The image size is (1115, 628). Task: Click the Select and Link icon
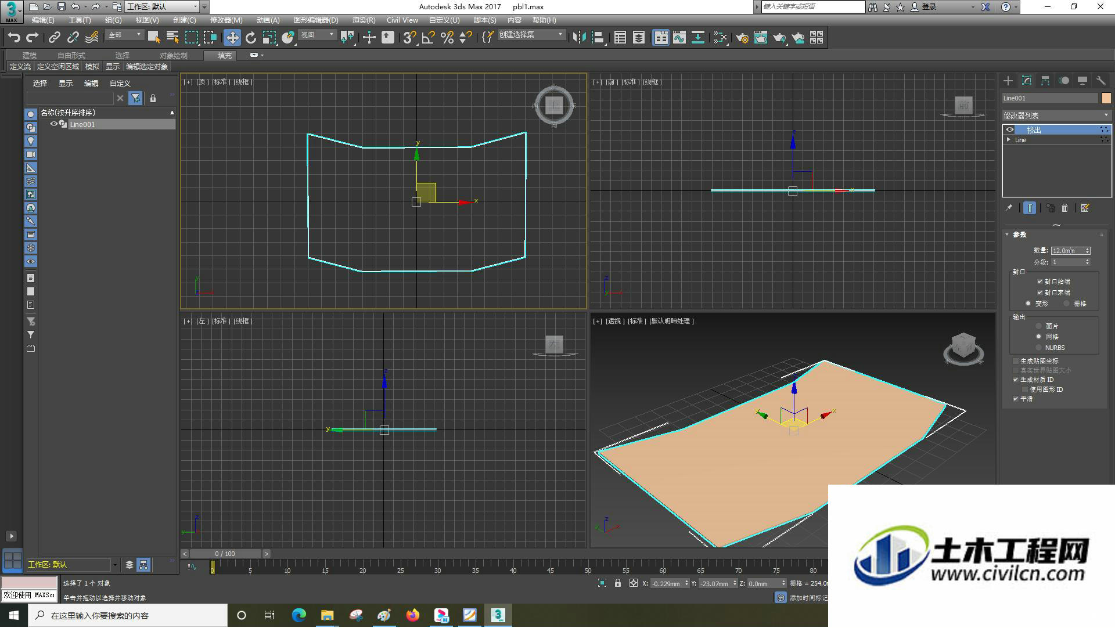[x=55, y=38]
